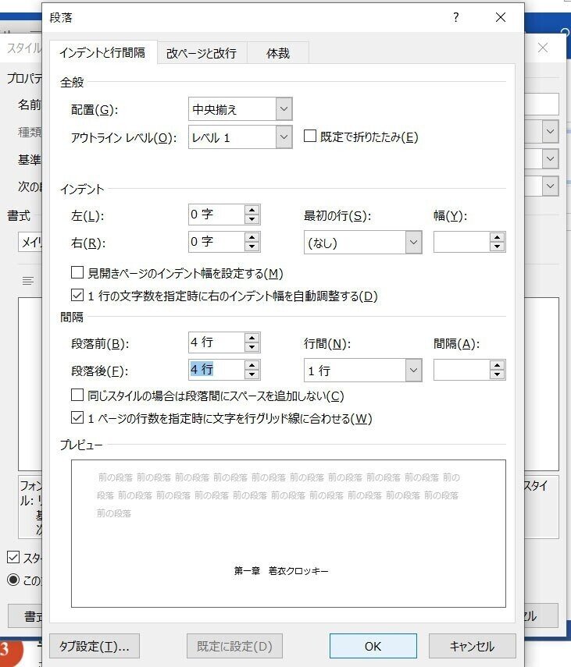This screenshot has height=667, width=571.
Task: Close the background style dialog
Action: [543, 48]
